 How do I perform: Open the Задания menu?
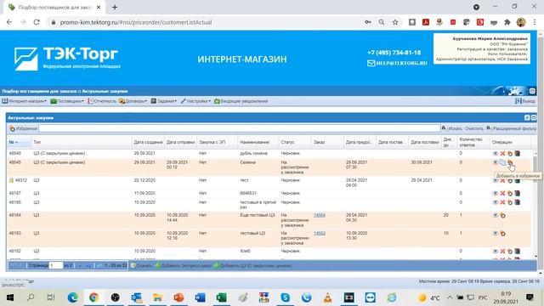(164, 101)
